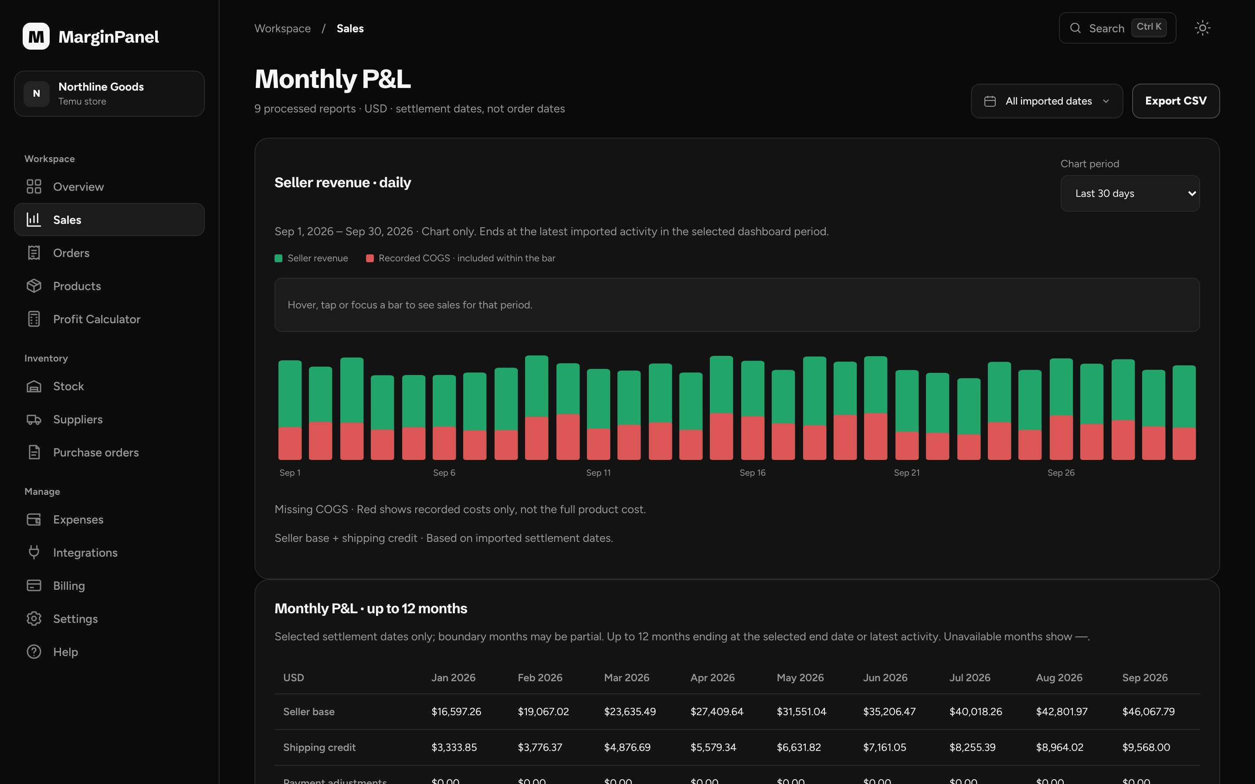This screenshot has height=784, width=1255.
Task: Click the chart bar above Sep 16
Action: click(753, 410)
